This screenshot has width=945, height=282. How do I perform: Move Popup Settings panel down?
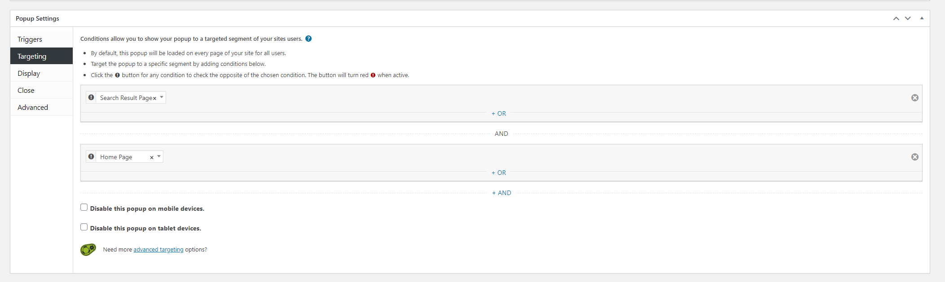click(908, 18)
